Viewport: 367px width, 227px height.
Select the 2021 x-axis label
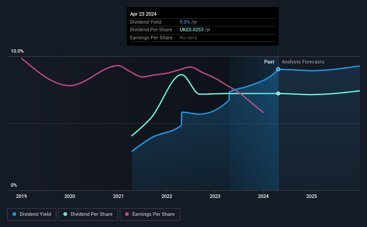coord(118,196)
